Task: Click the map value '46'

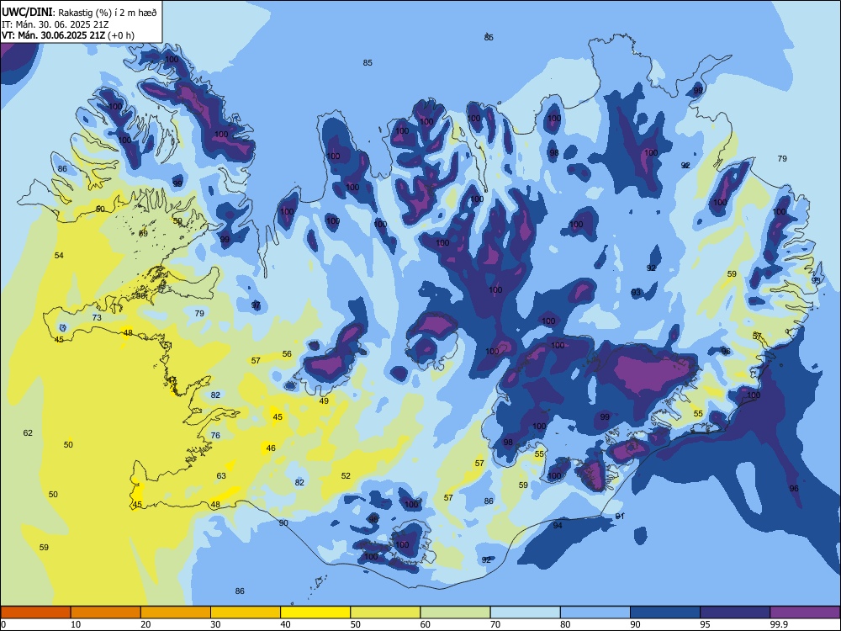Action: (x=271, y=448)
